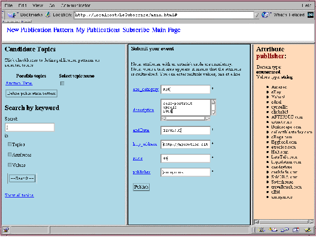Click the What's Related label
This screenshot has height=237, width=316.
coord(289,15)
